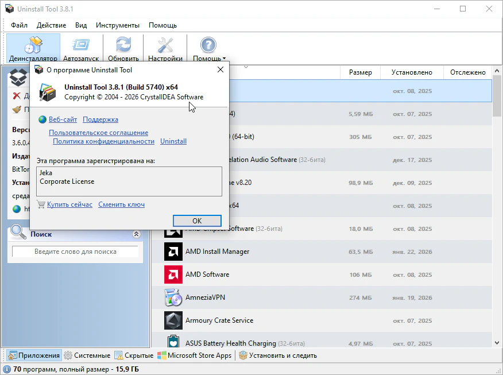Screen dimensions: 503x375
Task: Open the Автозапуск toolbar icon
Action: [81, 45]
